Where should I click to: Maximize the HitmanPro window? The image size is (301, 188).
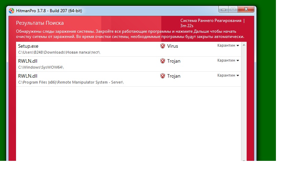(x=233, y=9)
